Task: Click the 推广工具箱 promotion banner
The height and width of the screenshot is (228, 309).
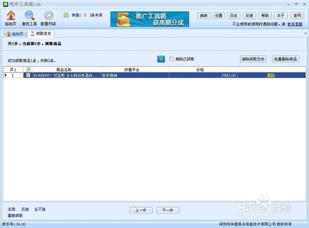Action: [x=150, y=19]
